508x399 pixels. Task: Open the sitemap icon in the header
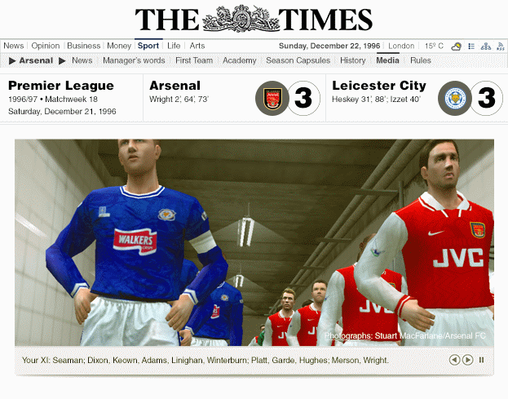tap(486, 47)
